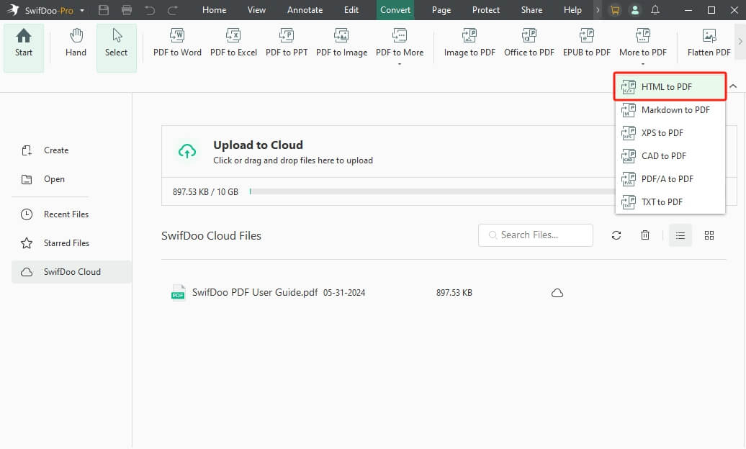Open the Help tab
The height and width of the screenshot is (449, 746).
572,10
